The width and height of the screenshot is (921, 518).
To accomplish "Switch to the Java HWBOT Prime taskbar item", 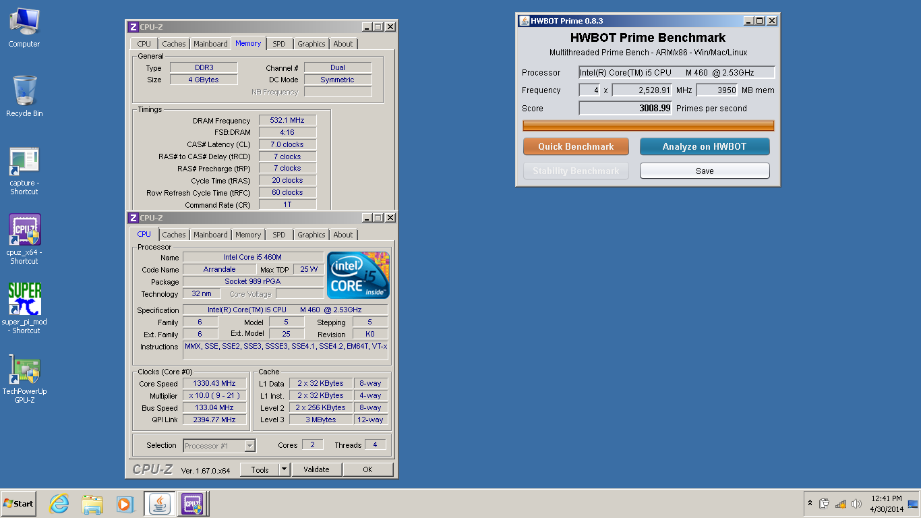I will [x=160, y=503].
